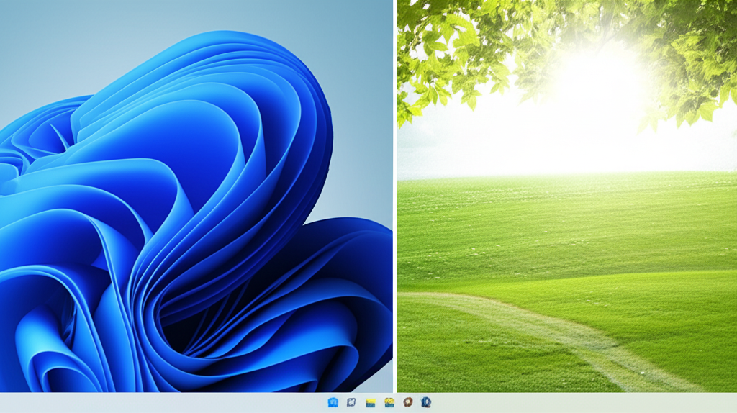Viewport: 737px width, 413px height.
Task: Click the white divider between the two wallpapers
Action: coord(395,196)
